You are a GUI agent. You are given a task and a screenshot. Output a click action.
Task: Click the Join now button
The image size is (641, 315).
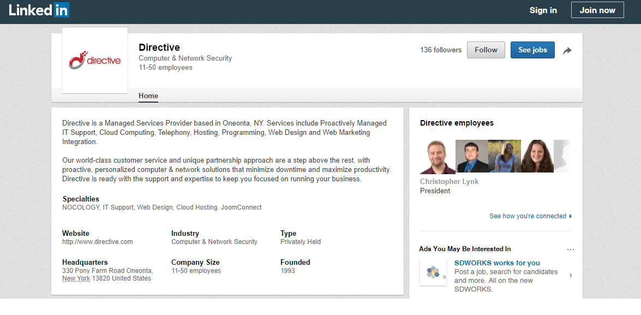(x=597, y=10)
